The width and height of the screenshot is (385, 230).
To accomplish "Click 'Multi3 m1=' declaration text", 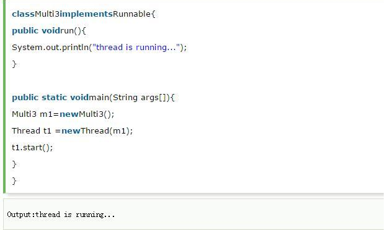I will click(x=35, y=114).
